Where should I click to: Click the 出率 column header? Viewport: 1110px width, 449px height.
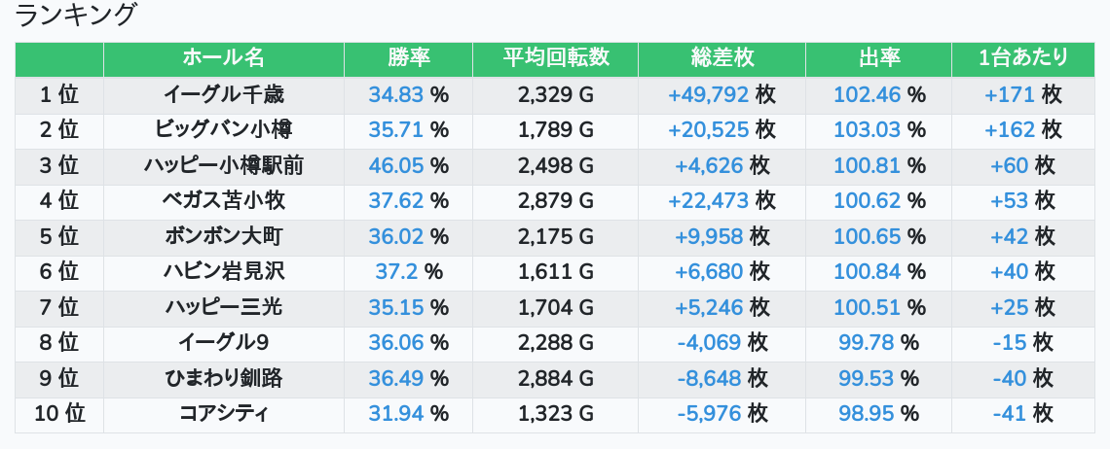(x=878, y=58)
